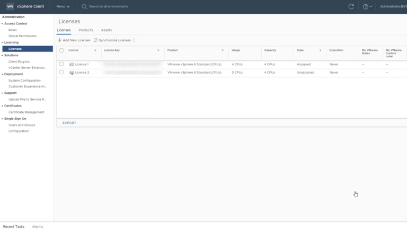Image resolution: width=407 pixels, height=229 pixels.
Task: Click the License 1 name text
Action: click(x=82, y=64)
